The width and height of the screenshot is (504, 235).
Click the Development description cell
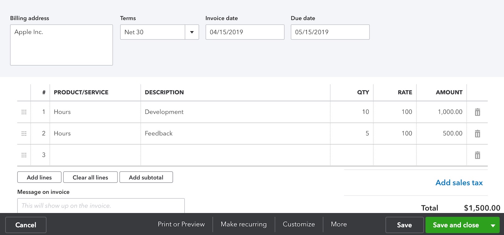click(235, 112)
